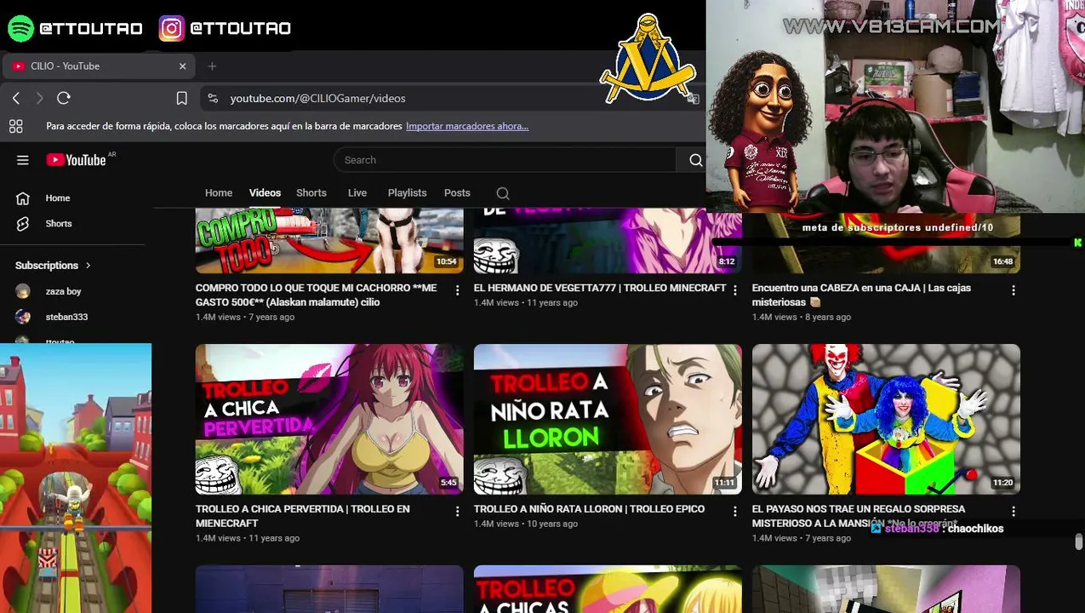Screen dimensions: 1085x613
Task: Open the clown PAYASO video thumbnail
Action: (x=886, y=419)
